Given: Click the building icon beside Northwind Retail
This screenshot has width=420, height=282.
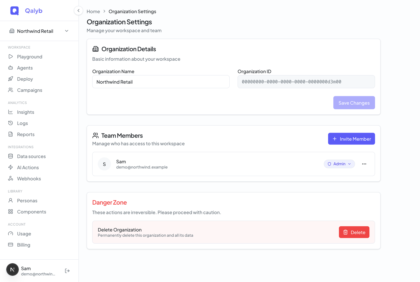Looking at the screenshot, I should [12, 31].
